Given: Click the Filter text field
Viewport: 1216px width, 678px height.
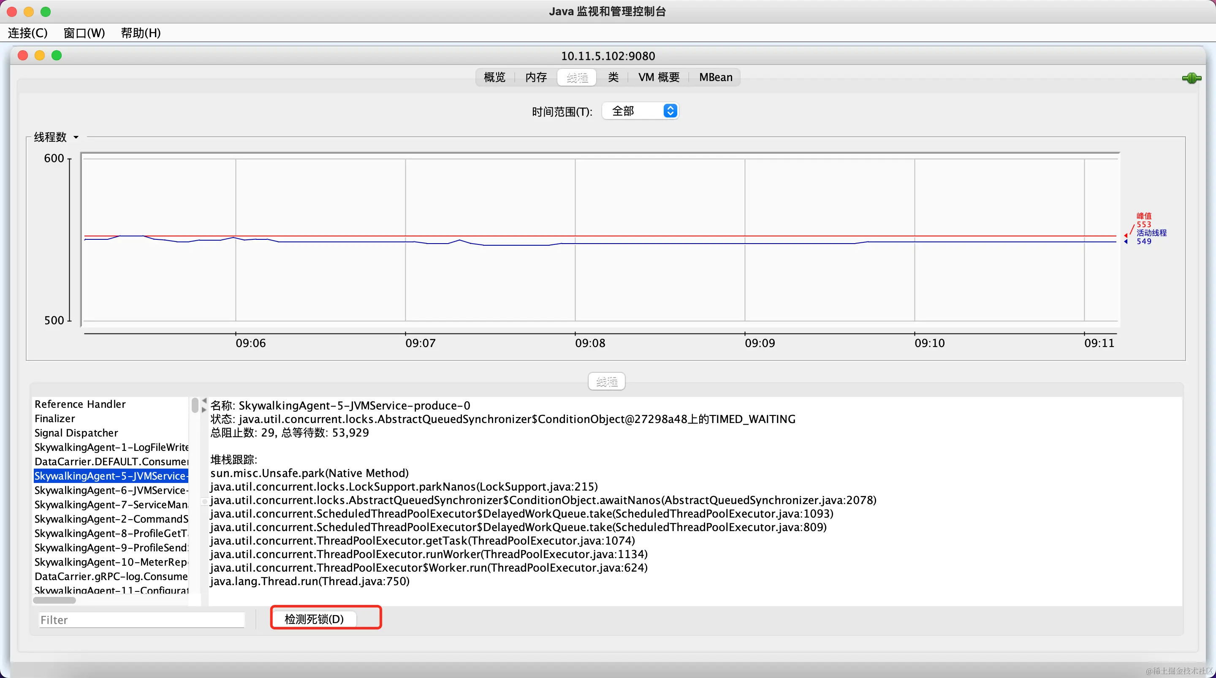Looking at the screenshot, I should coord(141,620).
